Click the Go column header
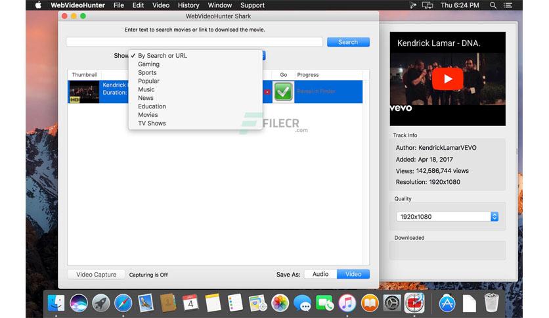 pos(283,75)
